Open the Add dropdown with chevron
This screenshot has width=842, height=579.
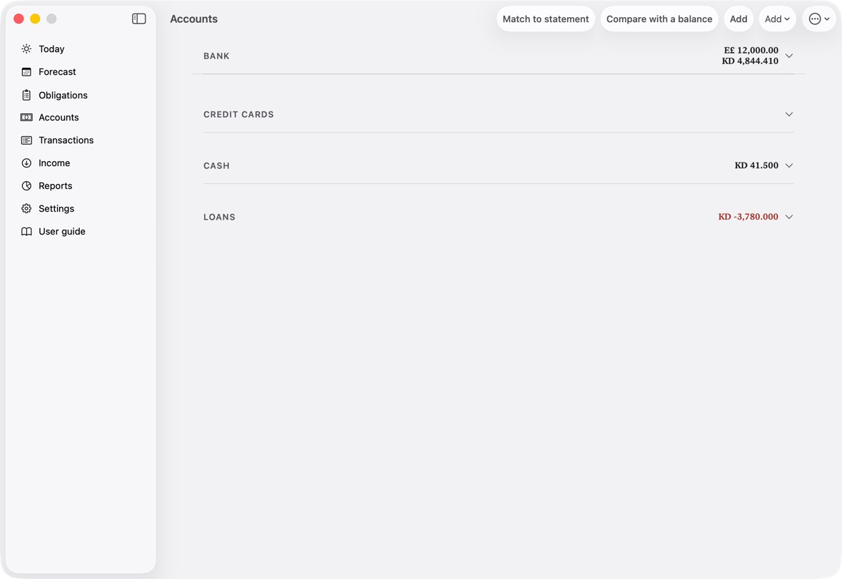click(777, 19)
